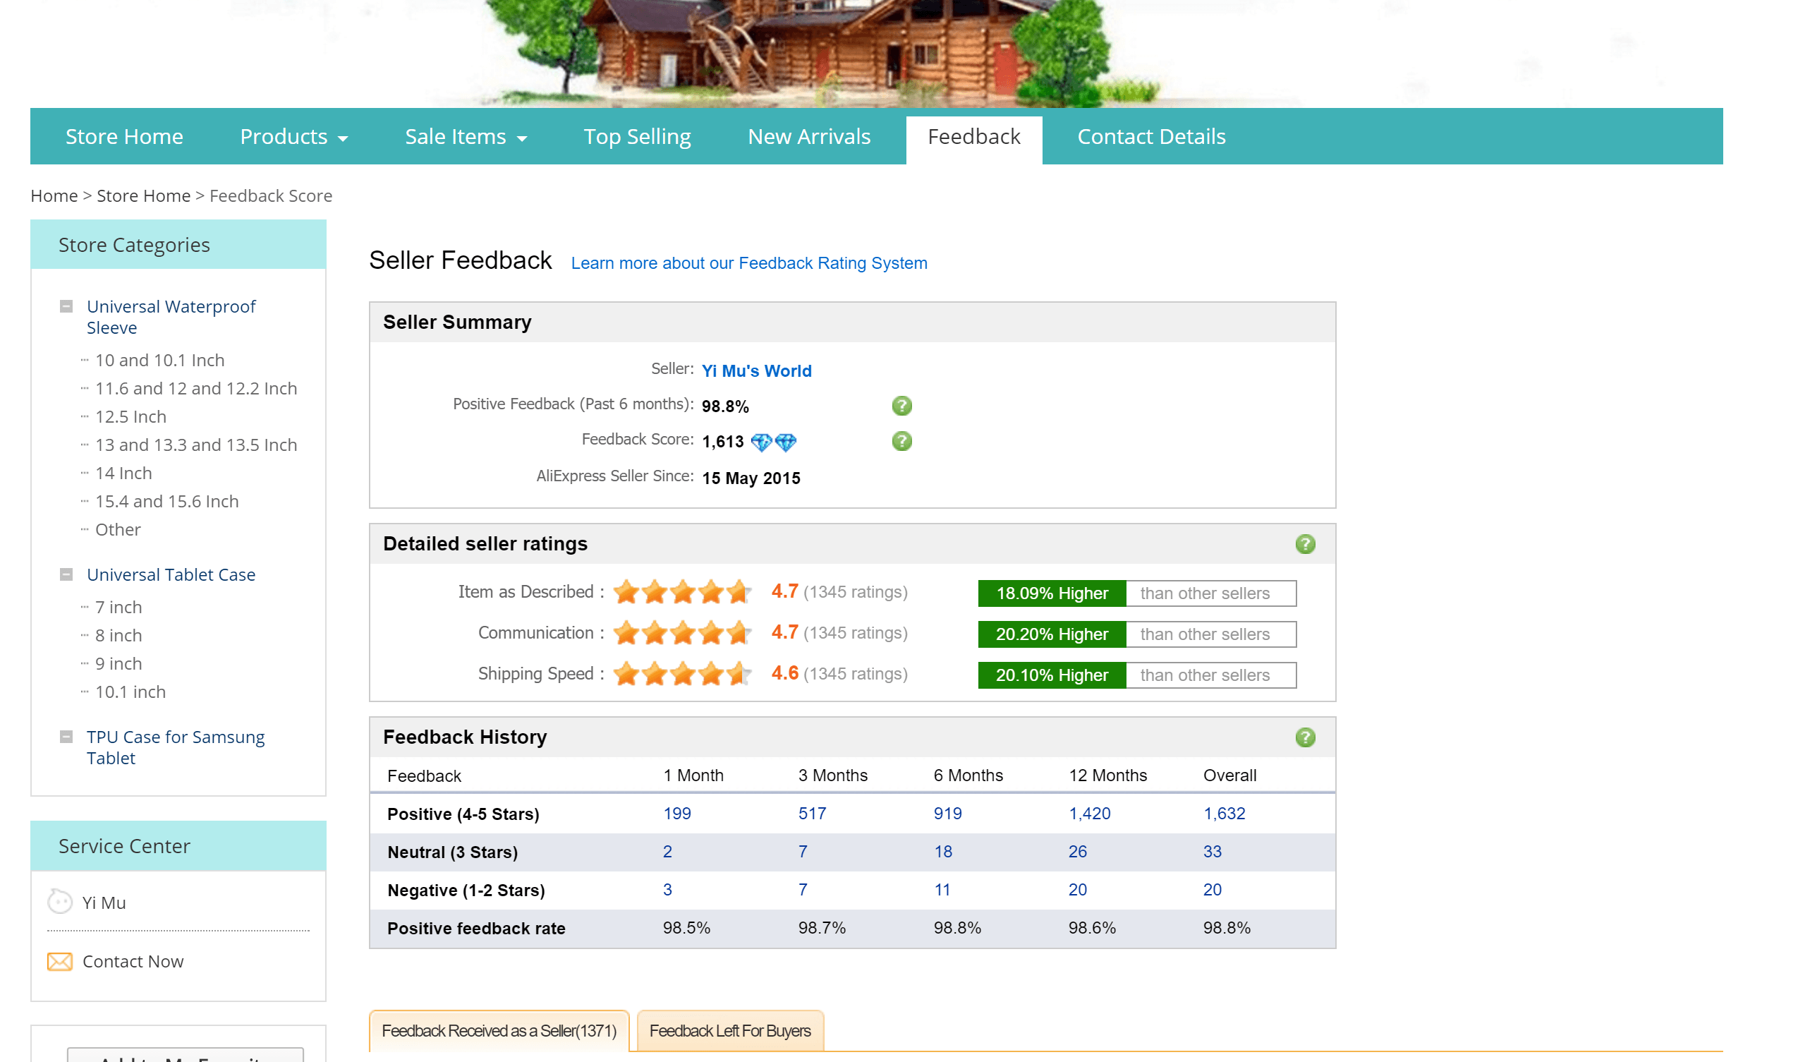Click the Yi Mu chat avatar icon
Screen dimensions: 1798x1062
point(60,902)
